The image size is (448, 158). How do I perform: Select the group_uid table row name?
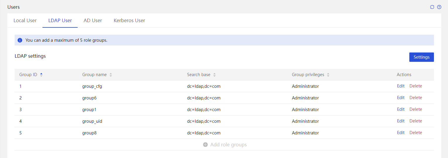(x=92, y=121)
